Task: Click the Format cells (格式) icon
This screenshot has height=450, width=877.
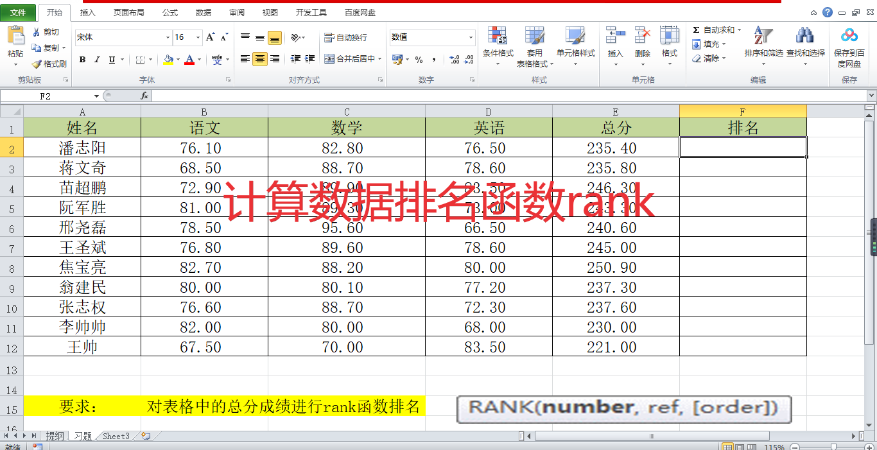Action: (670, 35)
